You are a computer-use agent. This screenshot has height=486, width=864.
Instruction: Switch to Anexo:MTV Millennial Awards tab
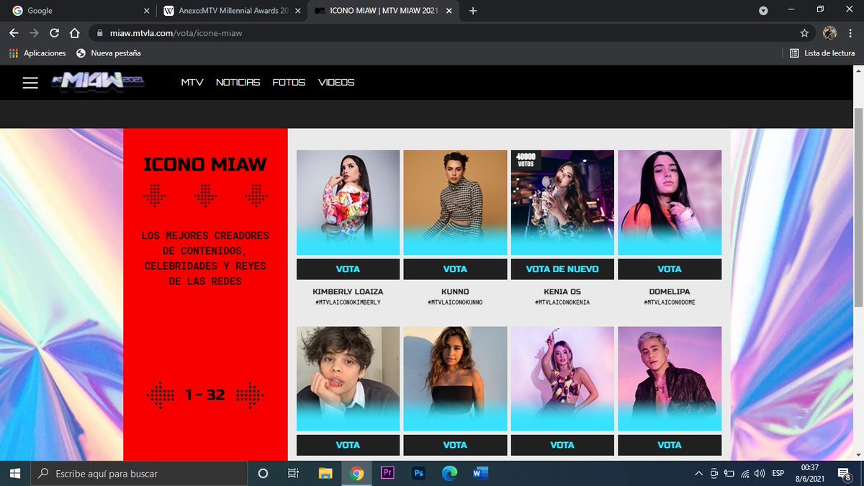[x=230, y=11]
